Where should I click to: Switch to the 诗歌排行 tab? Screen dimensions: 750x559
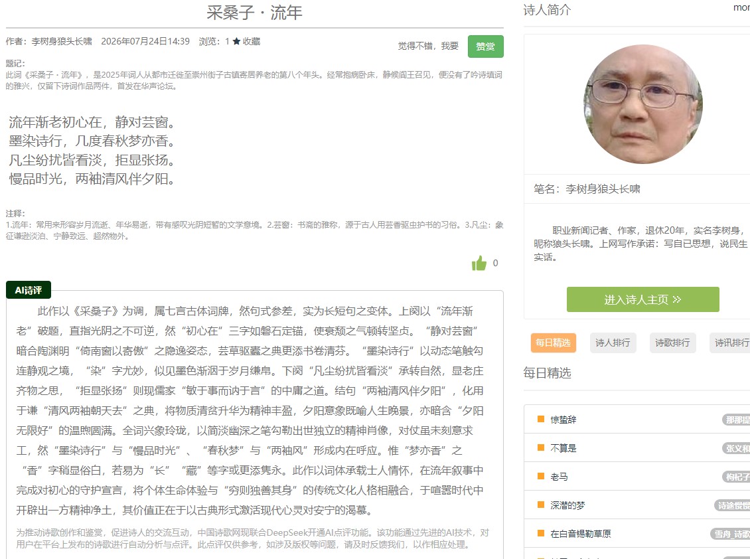point(672,343)
